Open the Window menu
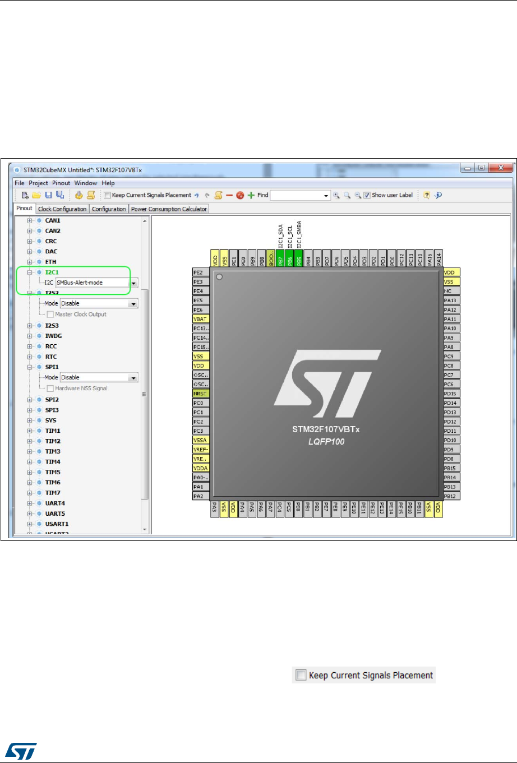Screen dimensions: 517x763 pos(86,183)
